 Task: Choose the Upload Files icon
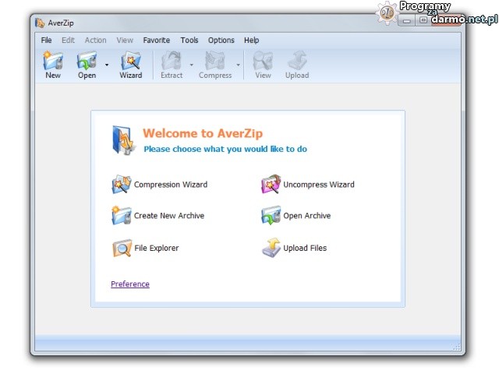(271, 249)
